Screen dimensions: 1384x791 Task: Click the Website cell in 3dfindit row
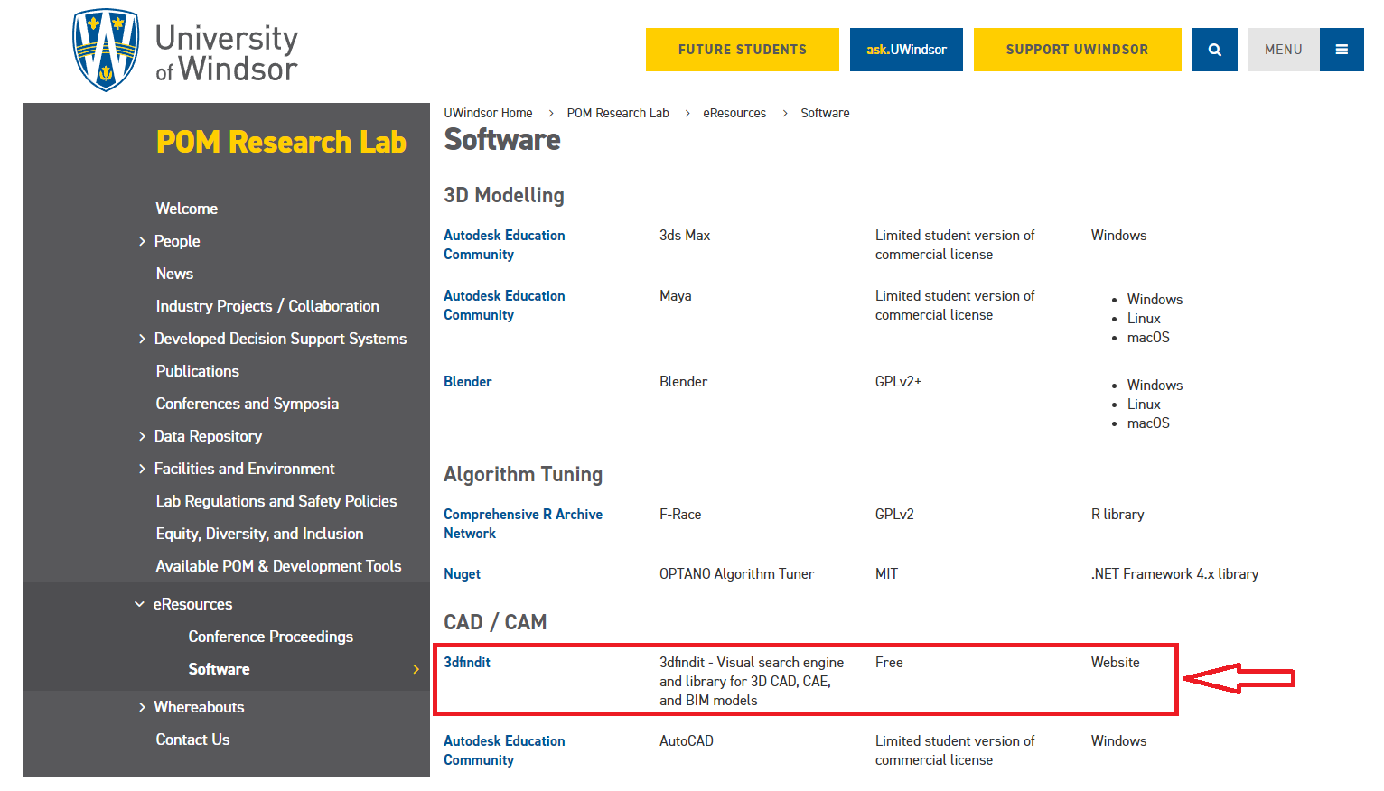pos(1115,662)
